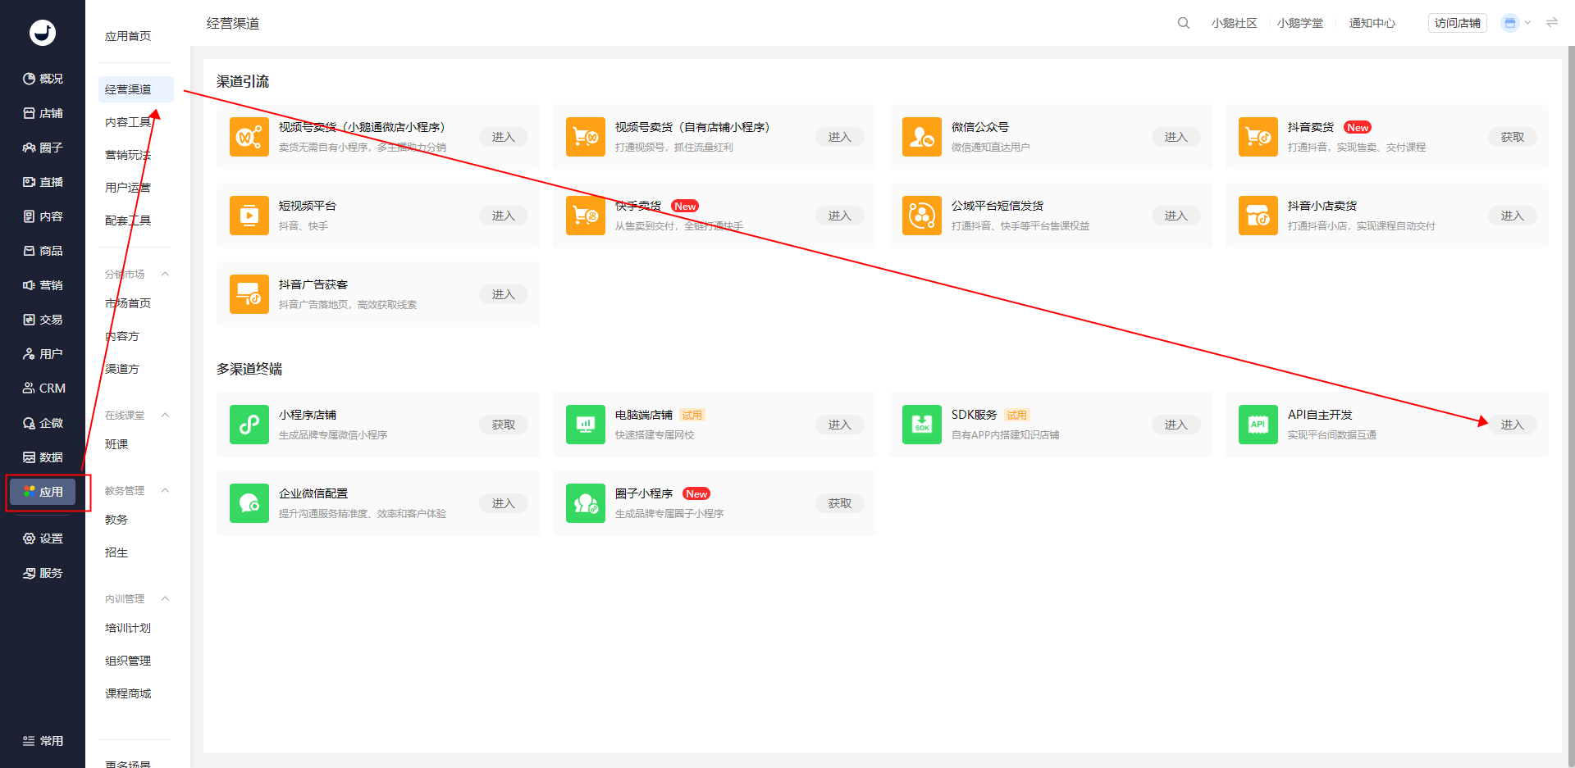Viewport: 1575px width, 768px height.
Task: Click the 公域平台短信发货 icon
Action: pyautogui.click(x=922, y=216)
